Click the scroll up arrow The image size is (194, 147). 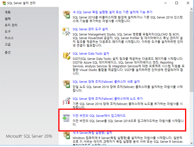pyautogui.click(x=192, y=9)
